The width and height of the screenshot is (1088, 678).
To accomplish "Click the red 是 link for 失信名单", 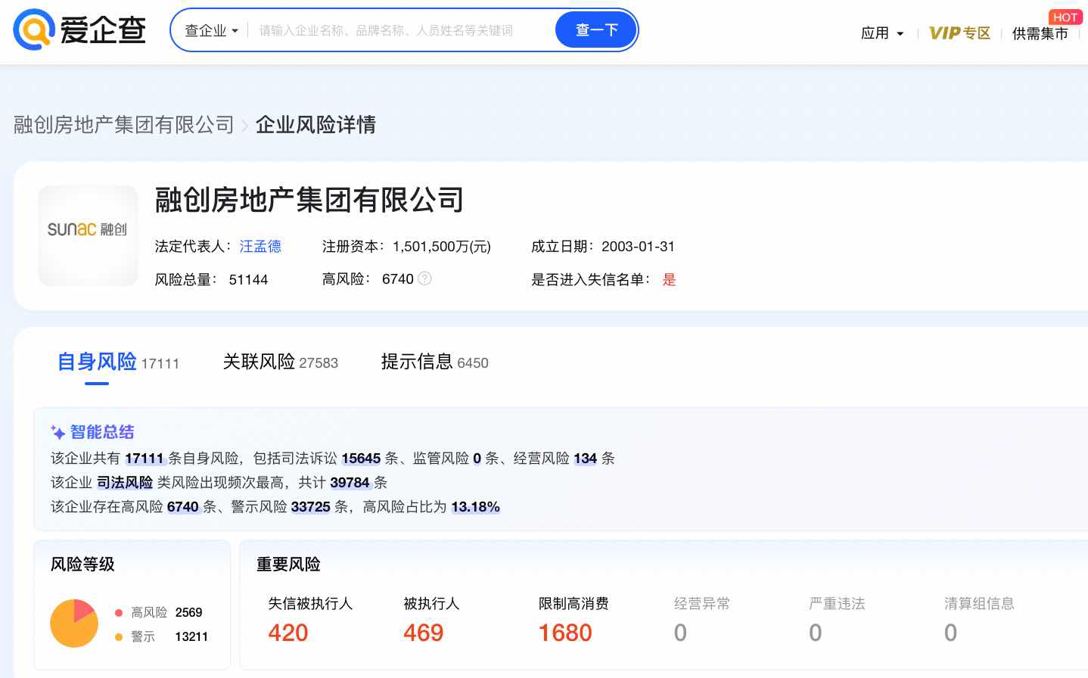I will coord(669,279).
